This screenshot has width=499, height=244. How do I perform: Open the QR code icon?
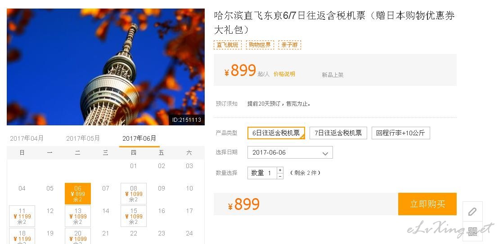pos(472,231)
